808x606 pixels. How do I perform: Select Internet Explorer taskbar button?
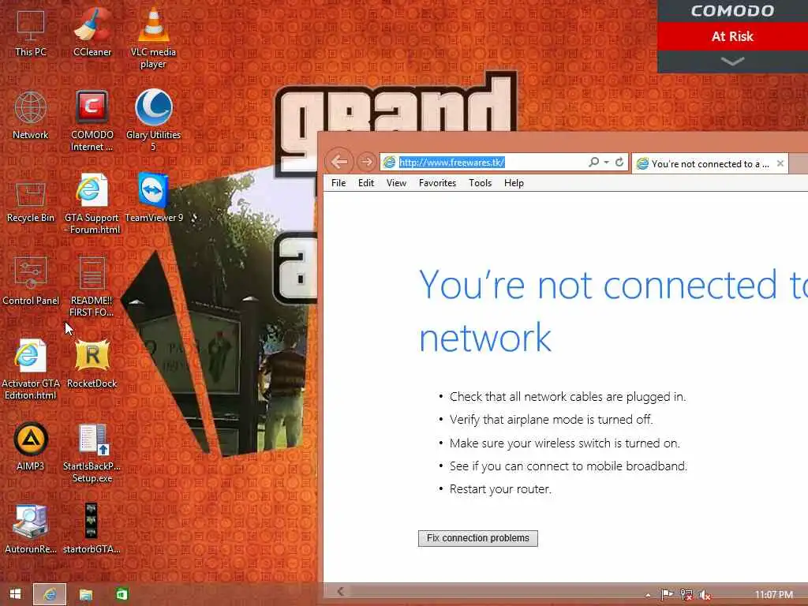click(50, 594)
